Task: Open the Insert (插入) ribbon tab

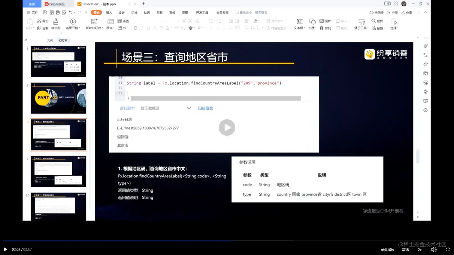Action: (x=109, y=13)
